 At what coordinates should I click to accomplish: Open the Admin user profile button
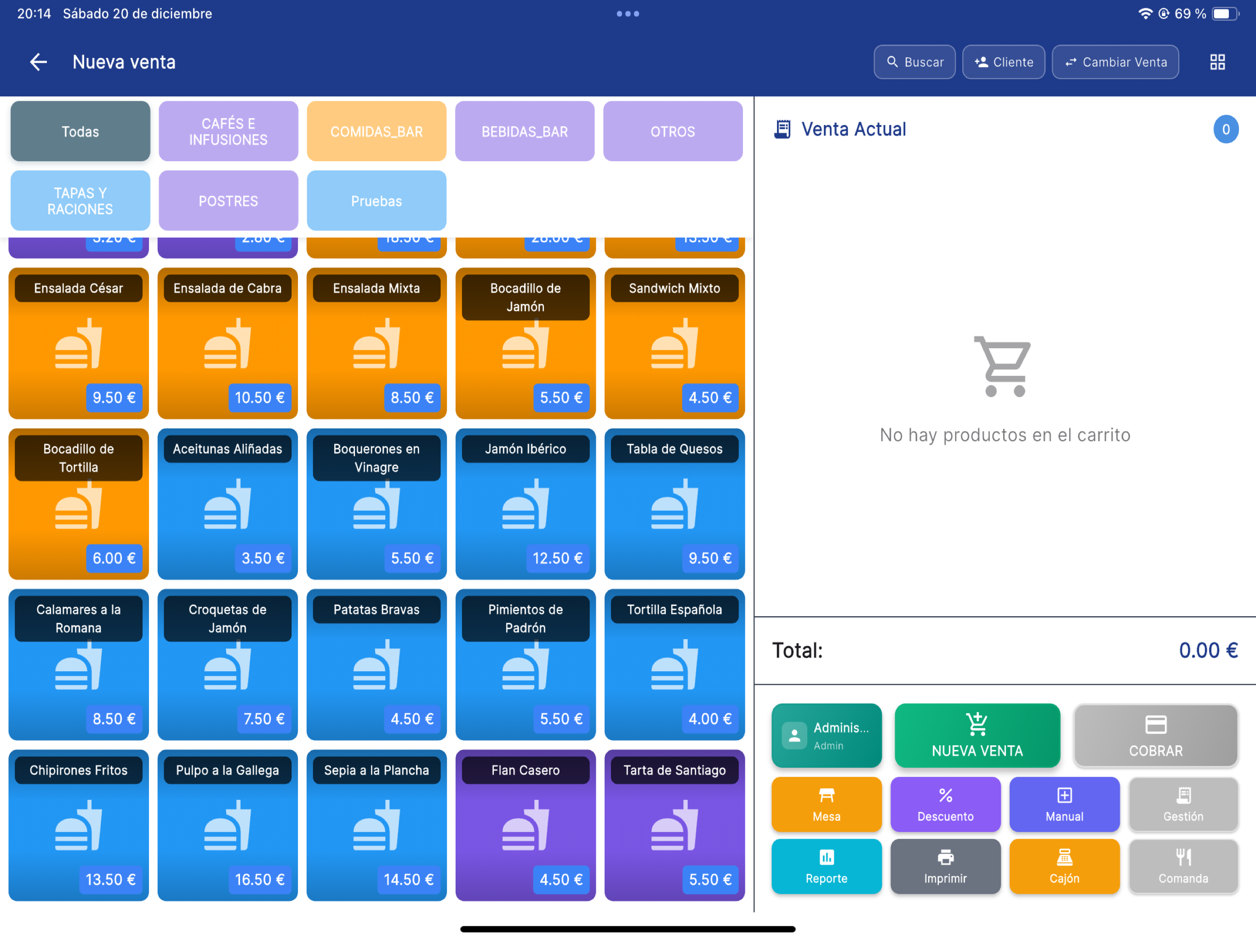(x=826, y=736)
